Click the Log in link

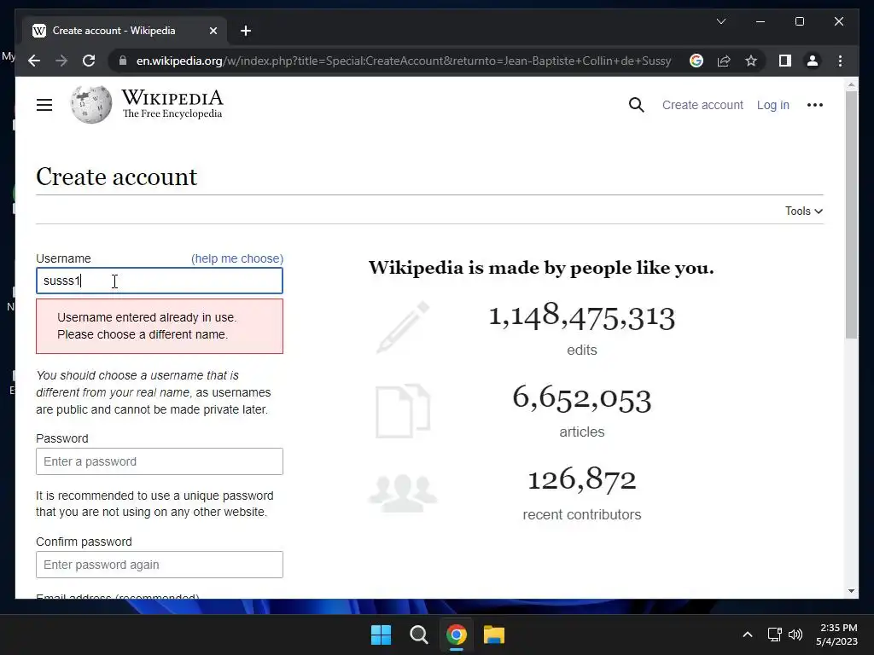click(772, 105)
